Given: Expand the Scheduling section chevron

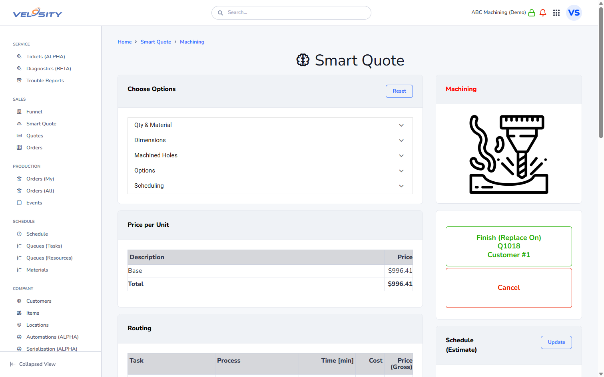Looking at the screenshot, I should (x=401, y=186).
